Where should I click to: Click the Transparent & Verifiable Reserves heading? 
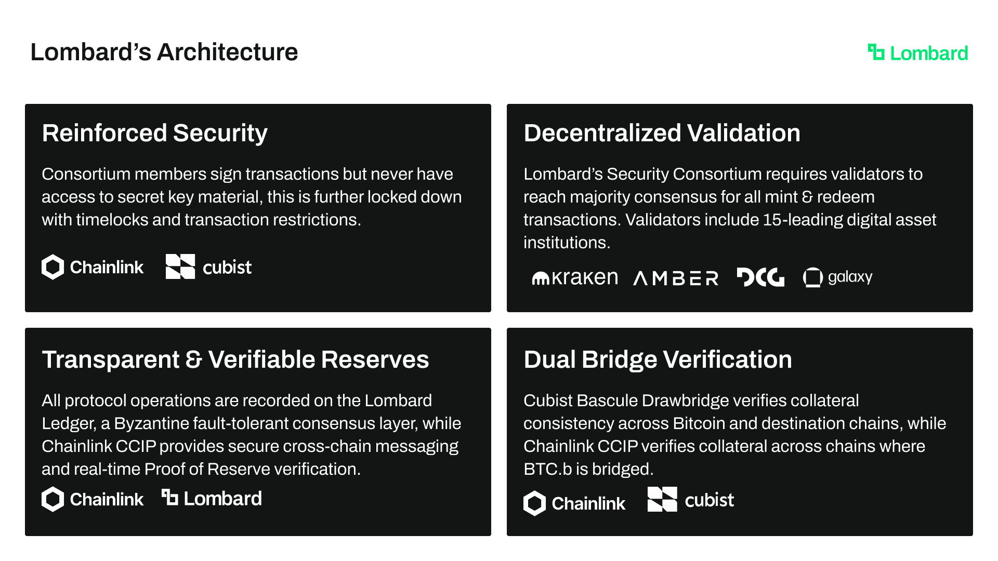tap(235, 359)
